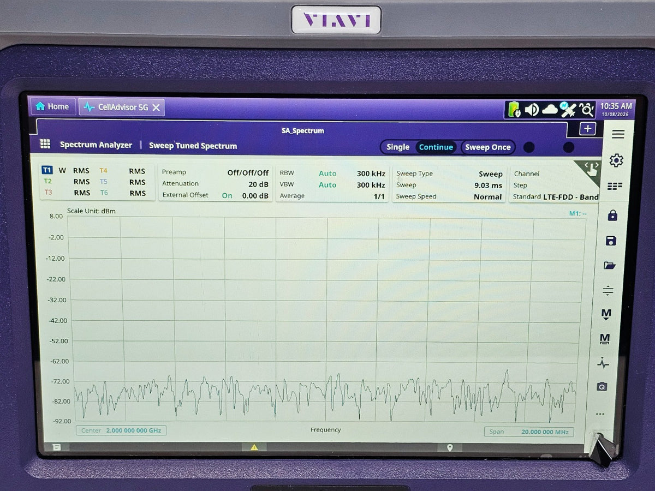Open the marker M underline icon
This screenshot has height=491, width=655.
(x=604, y=339)
